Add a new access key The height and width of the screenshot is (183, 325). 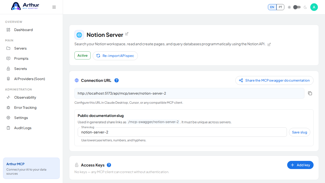point(300,165)
